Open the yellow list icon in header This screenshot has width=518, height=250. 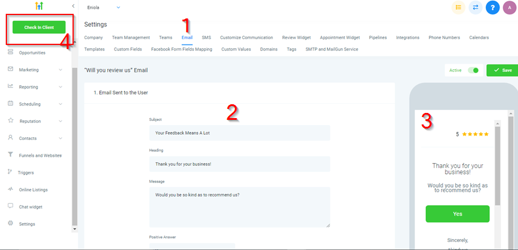point(458,7)
